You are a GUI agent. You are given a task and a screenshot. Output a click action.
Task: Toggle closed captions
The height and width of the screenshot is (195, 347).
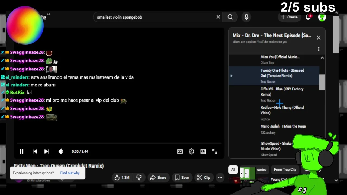click(x=180, y=151)
